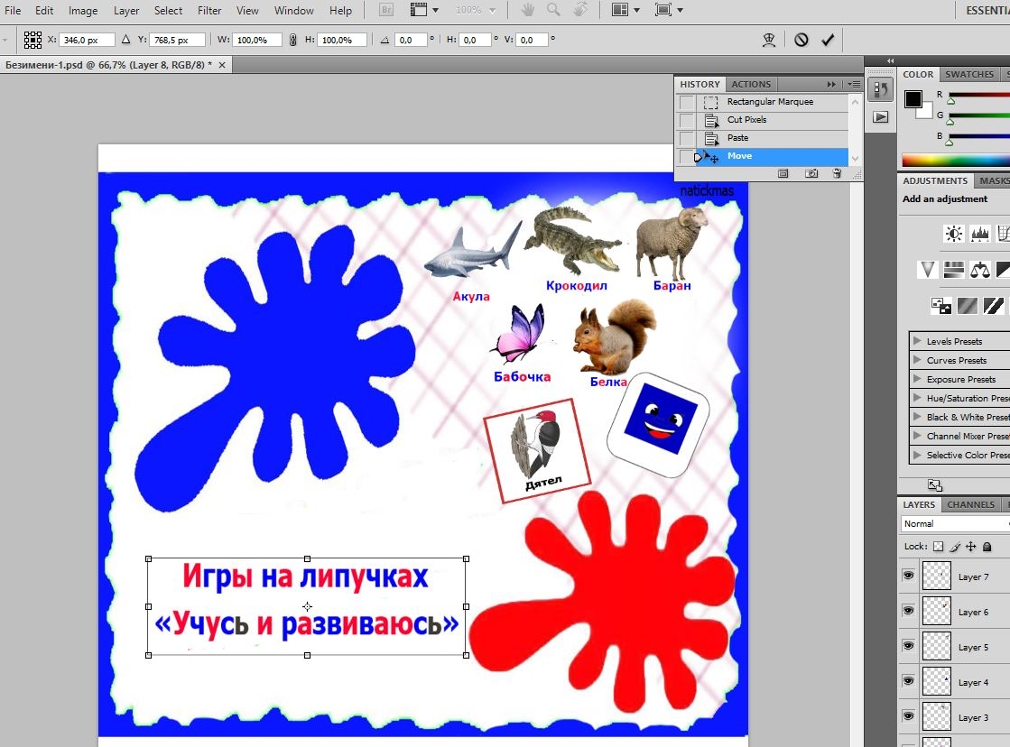Click the clip-to-layer icon below adjustment presets
This screenshot has height=747, width=1010.
(x=935, y=485)
